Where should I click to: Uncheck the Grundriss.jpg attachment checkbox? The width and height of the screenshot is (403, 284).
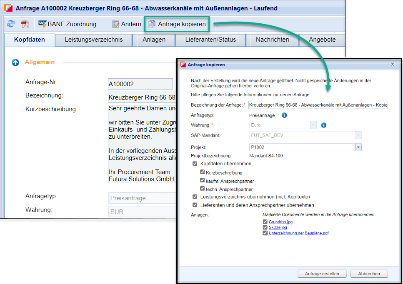click(x=265, y=222)
